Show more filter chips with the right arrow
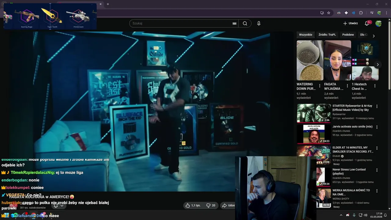The height and width of the screenshot is (220, 391). [374, 36]
